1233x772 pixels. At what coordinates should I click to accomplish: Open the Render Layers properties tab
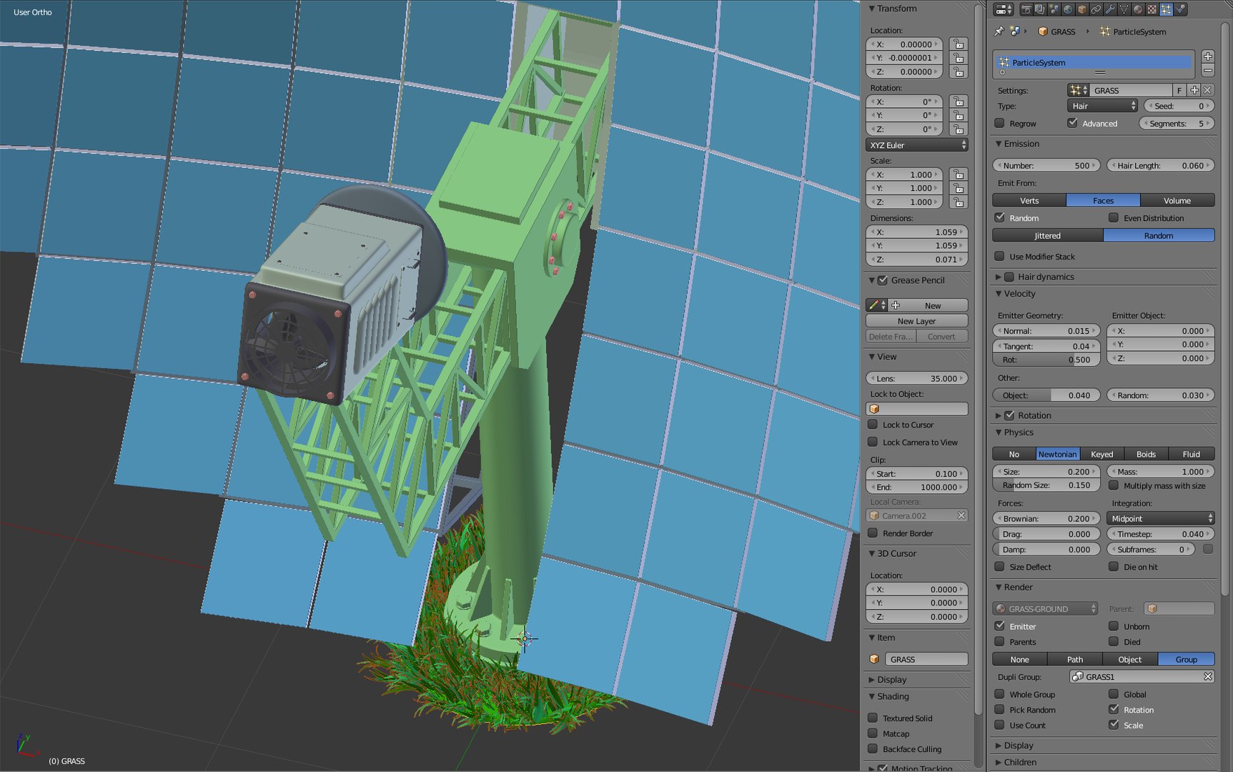1040,9
